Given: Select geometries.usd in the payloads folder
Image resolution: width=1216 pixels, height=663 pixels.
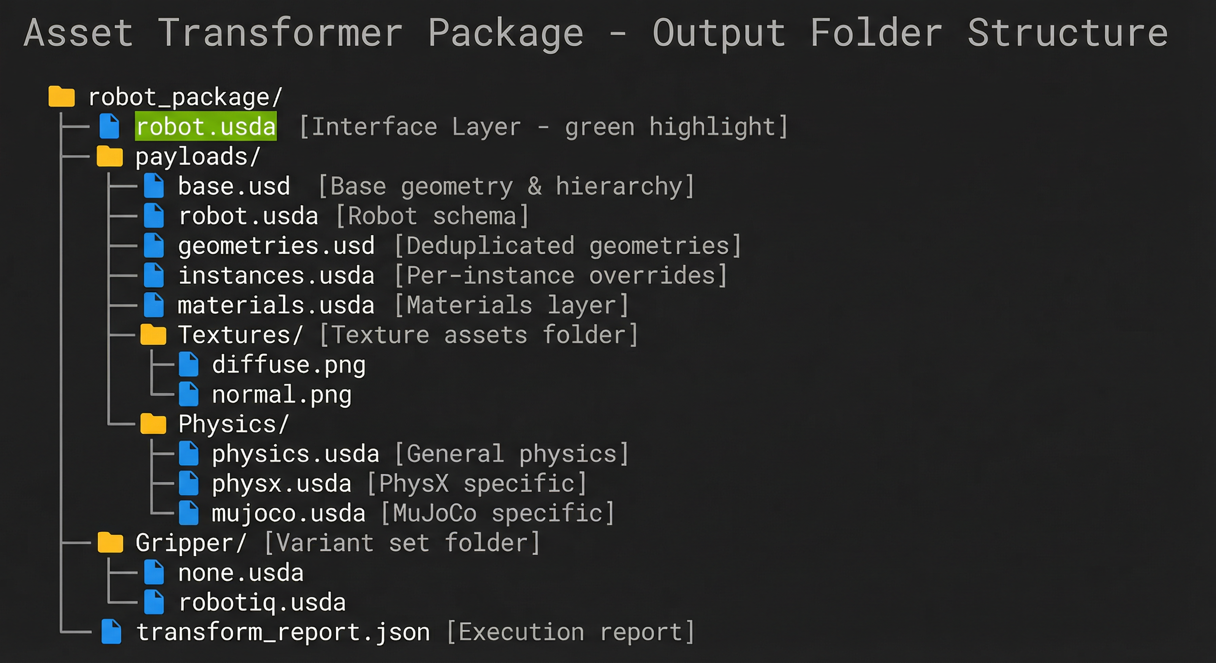Looking at the screenshot, I should click(x=276, y=246).
